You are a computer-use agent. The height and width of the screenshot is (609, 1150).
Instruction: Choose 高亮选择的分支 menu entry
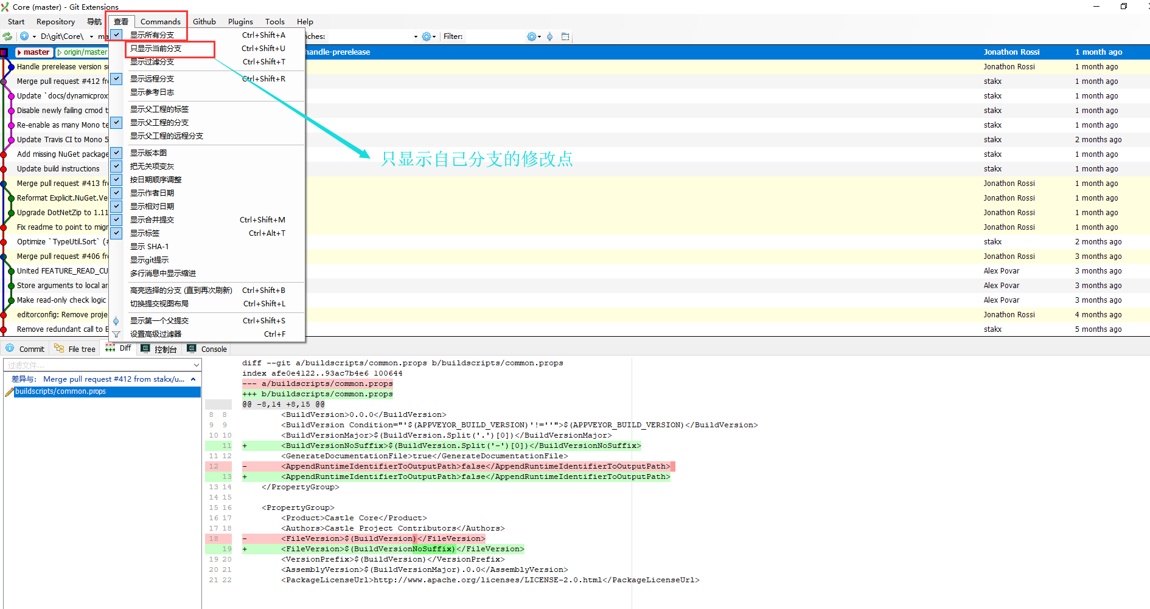[207, 291]
